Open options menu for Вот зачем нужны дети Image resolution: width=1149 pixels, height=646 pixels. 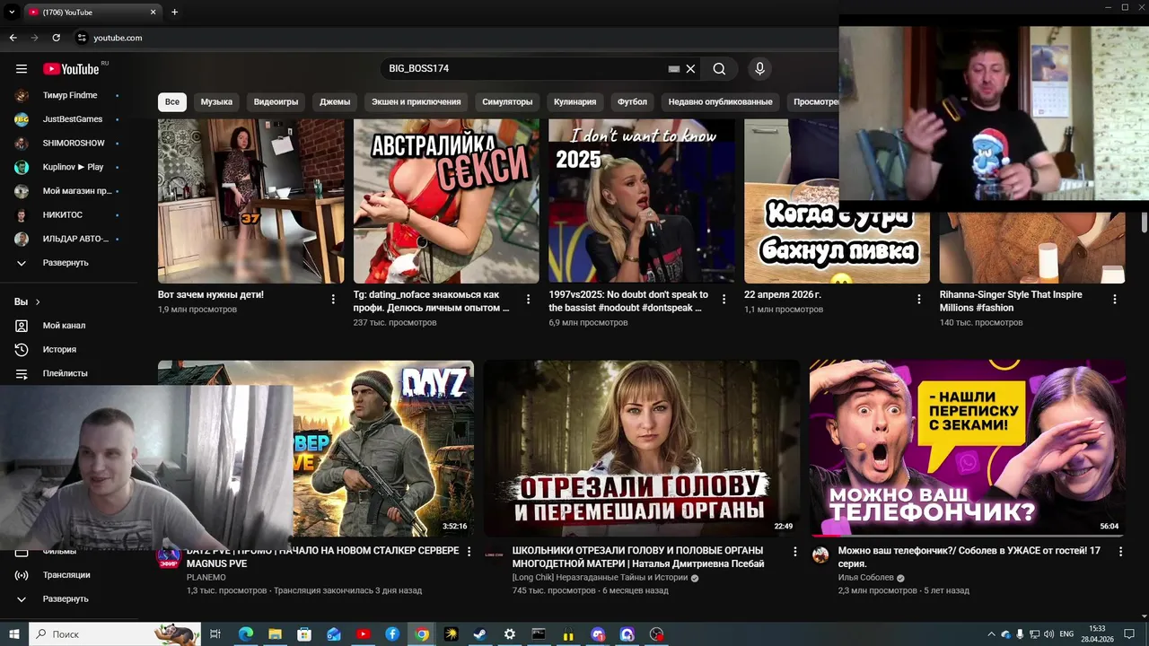(x=333, y=299)
